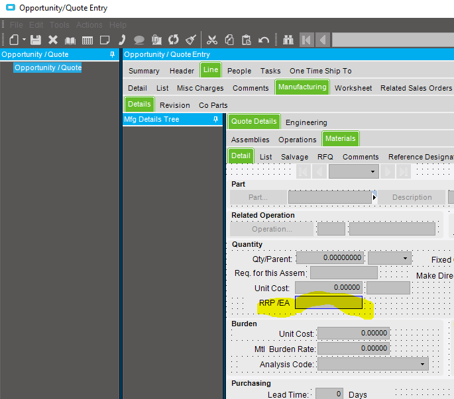Image resolution: width=454 pixels, height=399 pixels.
Task: Open the Tools menu
Action: pos(60,25)
